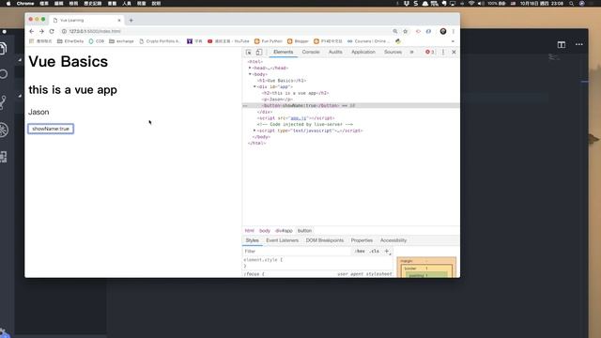This screenshot has height=338, width=601.
Task: Select the Vue Learning browser tab
Action: [87, 20]
